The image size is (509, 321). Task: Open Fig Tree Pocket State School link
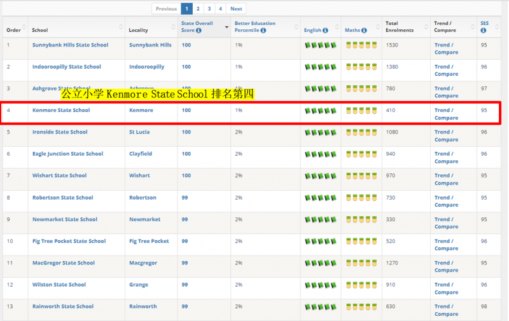[x=69, y=241]
